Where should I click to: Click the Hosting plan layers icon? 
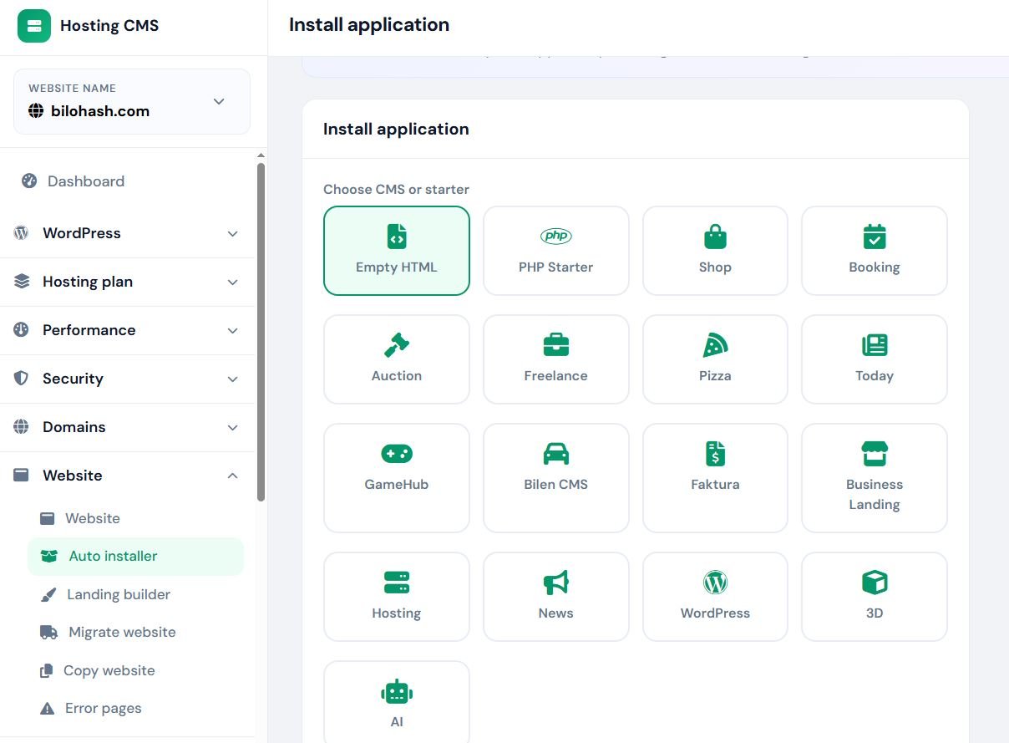[x=22, y=282]
